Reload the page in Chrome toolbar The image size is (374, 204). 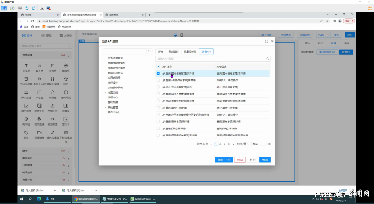pyautogui.click(x=32, y=21)
